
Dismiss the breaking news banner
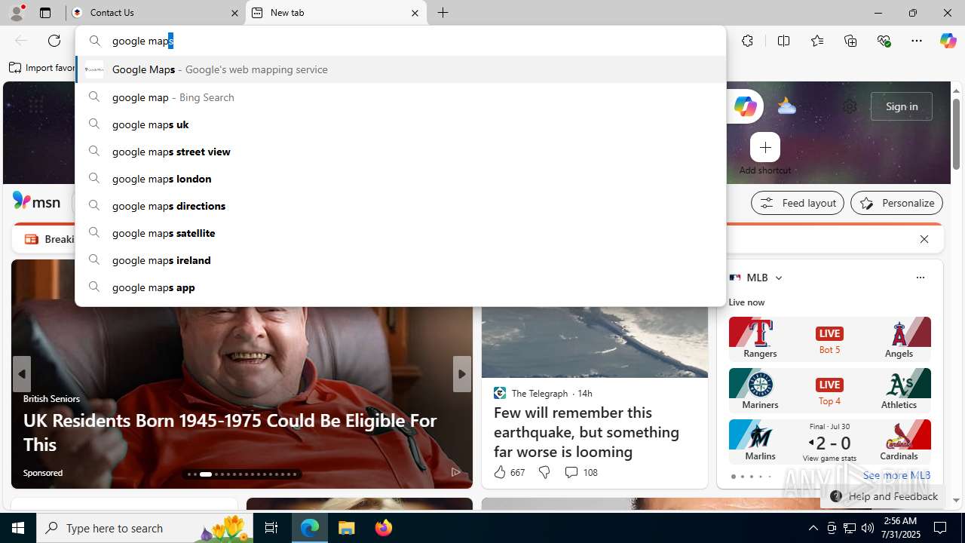tap(924, 239)
